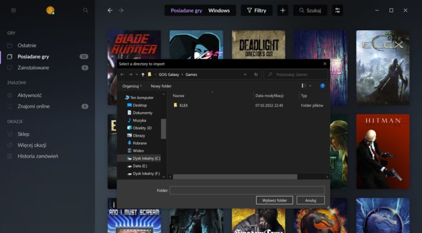Select Ten komputer in the tree
422x233 pixels.
click(139, 98)
